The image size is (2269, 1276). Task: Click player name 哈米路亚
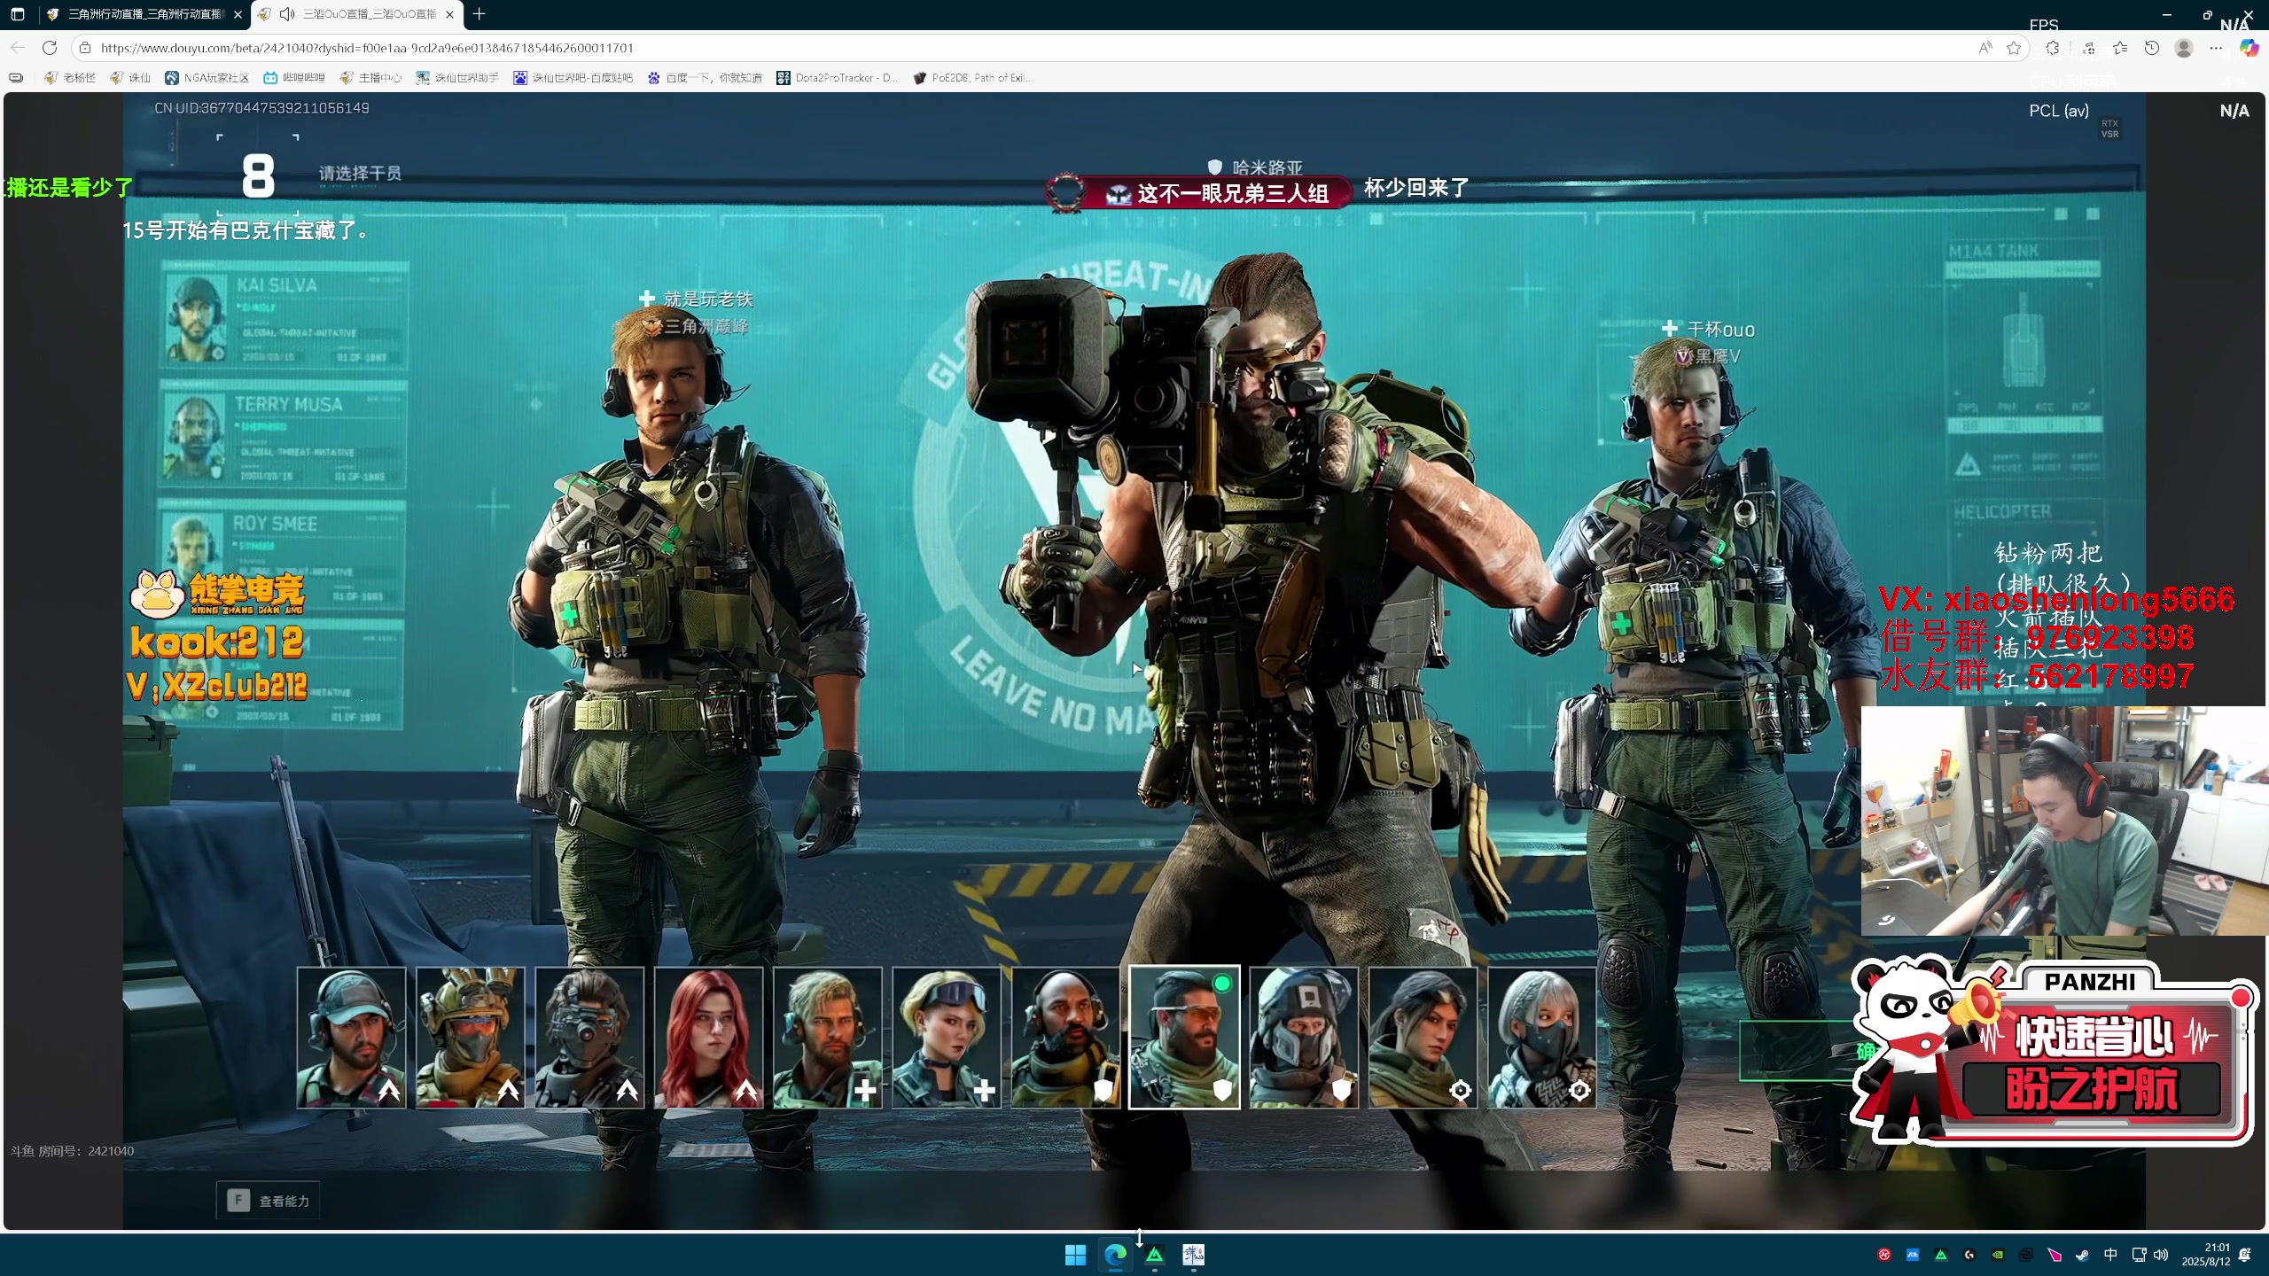(x=1267, y=167)
